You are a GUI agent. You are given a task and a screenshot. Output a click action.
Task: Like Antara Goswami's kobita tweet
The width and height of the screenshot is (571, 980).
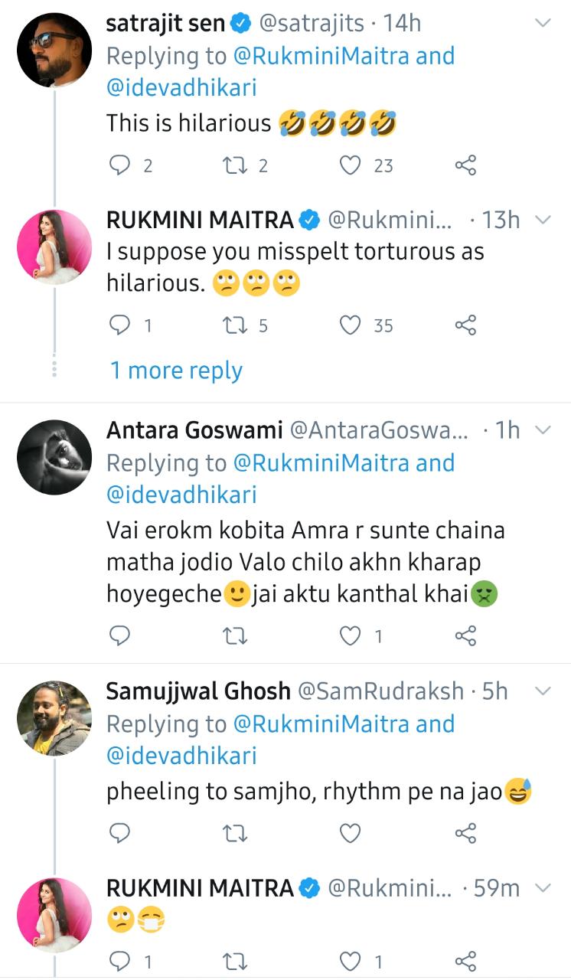(x=351, y=635)
